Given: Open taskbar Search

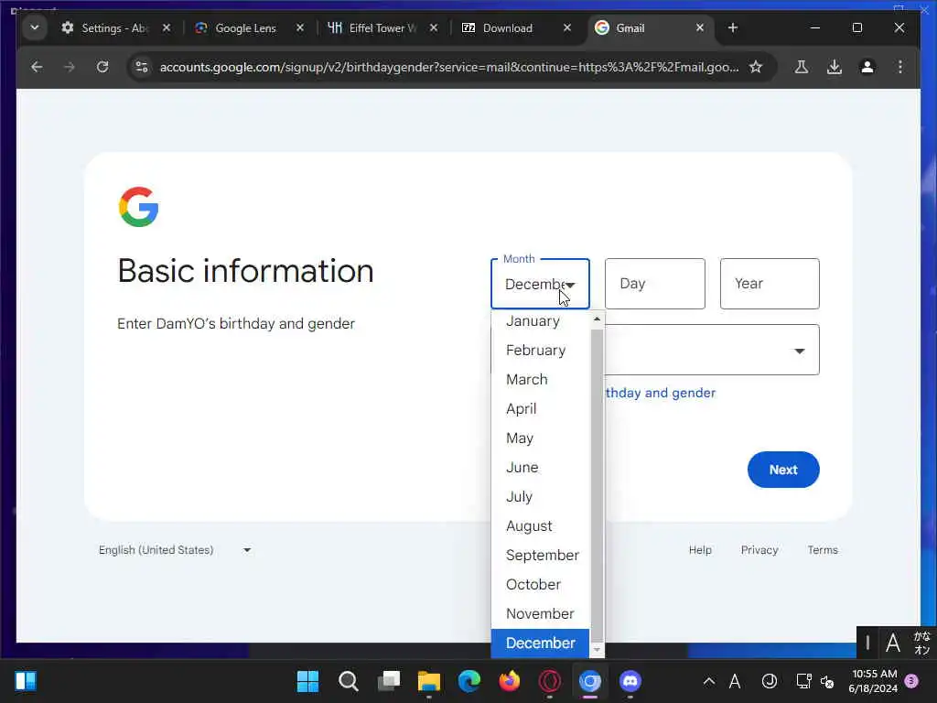Looking at the screenshot, I should point(349,681).
